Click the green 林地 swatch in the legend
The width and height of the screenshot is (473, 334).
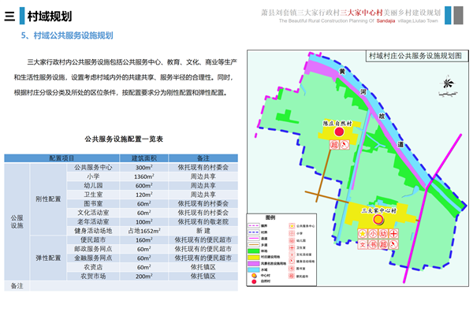point(255,252)
